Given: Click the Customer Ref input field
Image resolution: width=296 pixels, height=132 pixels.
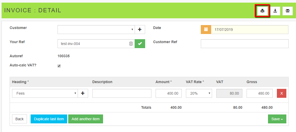Looking at the screenshot, I should click(x=244, y=44).
